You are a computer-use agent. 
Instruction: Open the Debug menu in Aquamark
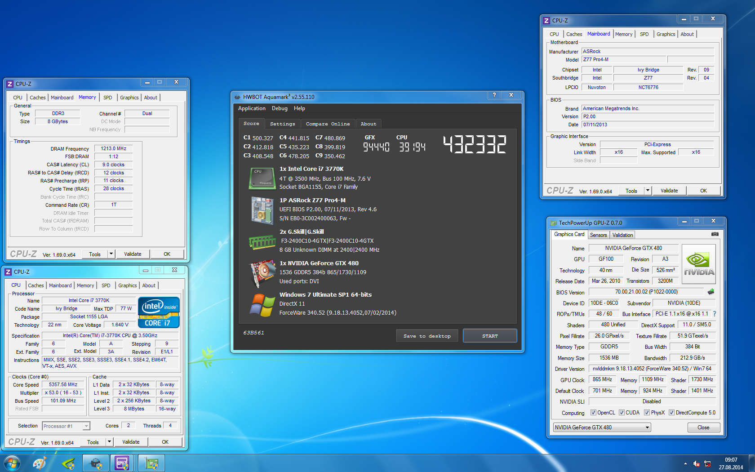(280, 108)
